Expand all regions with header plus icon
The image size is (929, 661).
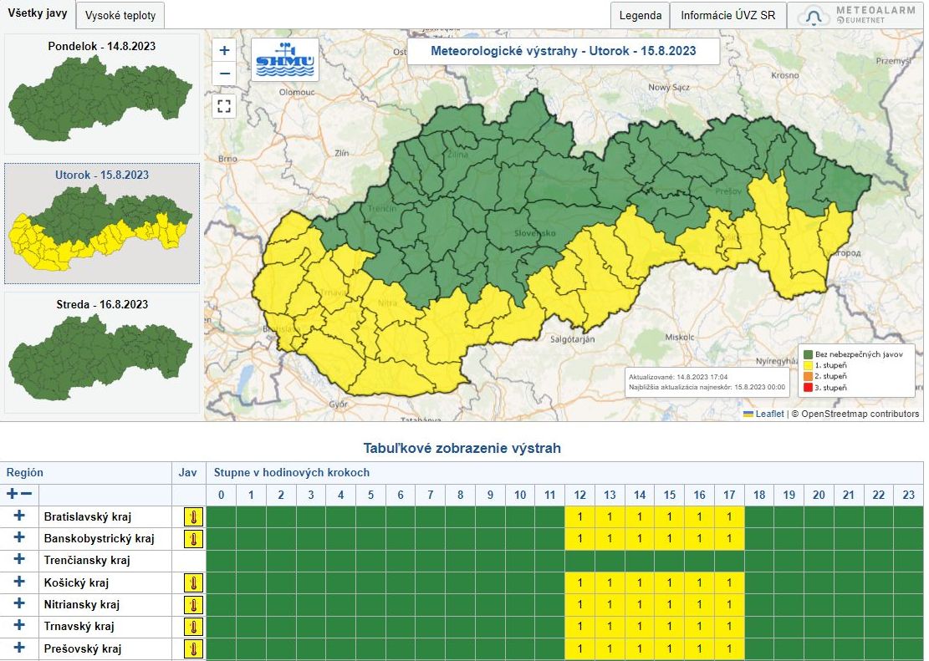[x=12, y=495]
